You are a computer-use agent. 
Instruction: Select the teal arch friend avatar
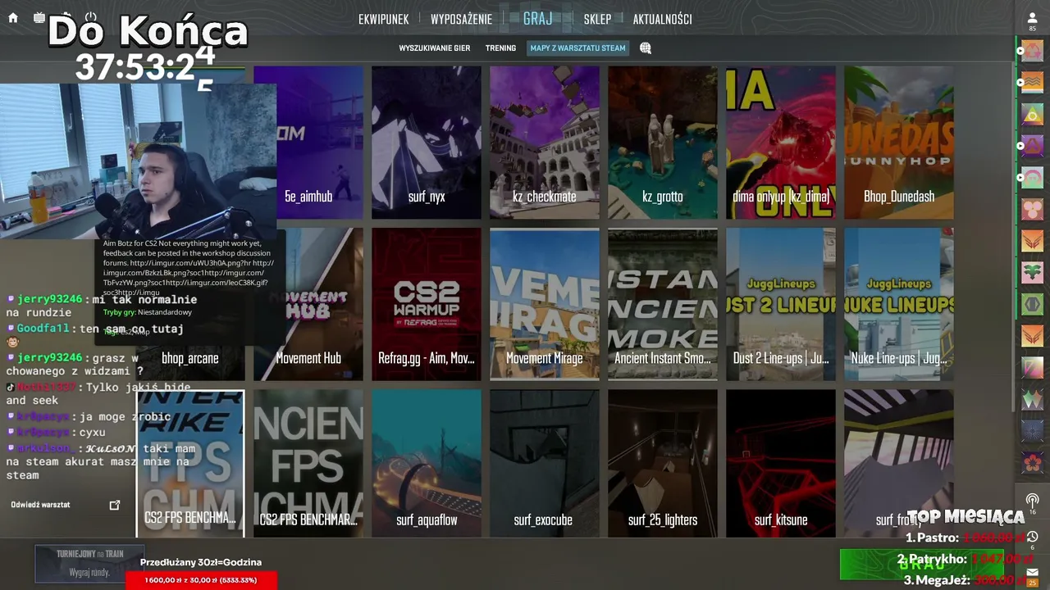click(1032, 178)
